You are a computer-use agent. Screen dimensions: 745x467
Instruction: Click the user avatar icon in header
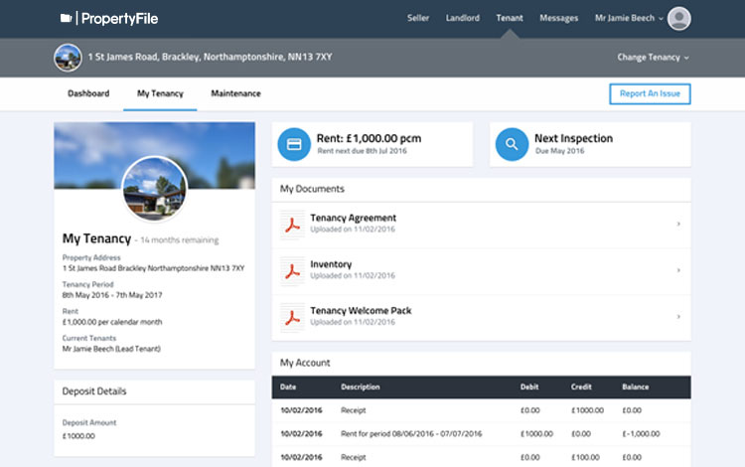pyautogui.click(x=679, y=18)
